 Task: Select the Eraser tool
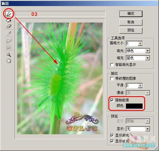click(9, 26)
